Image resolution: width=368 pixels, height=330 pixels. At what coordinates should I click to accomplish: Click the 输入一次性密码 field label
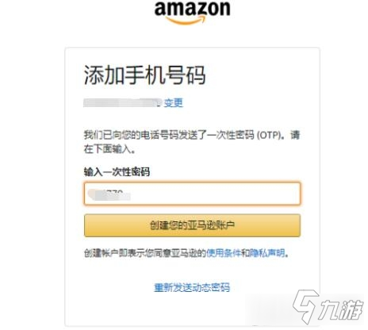point(117,172)
